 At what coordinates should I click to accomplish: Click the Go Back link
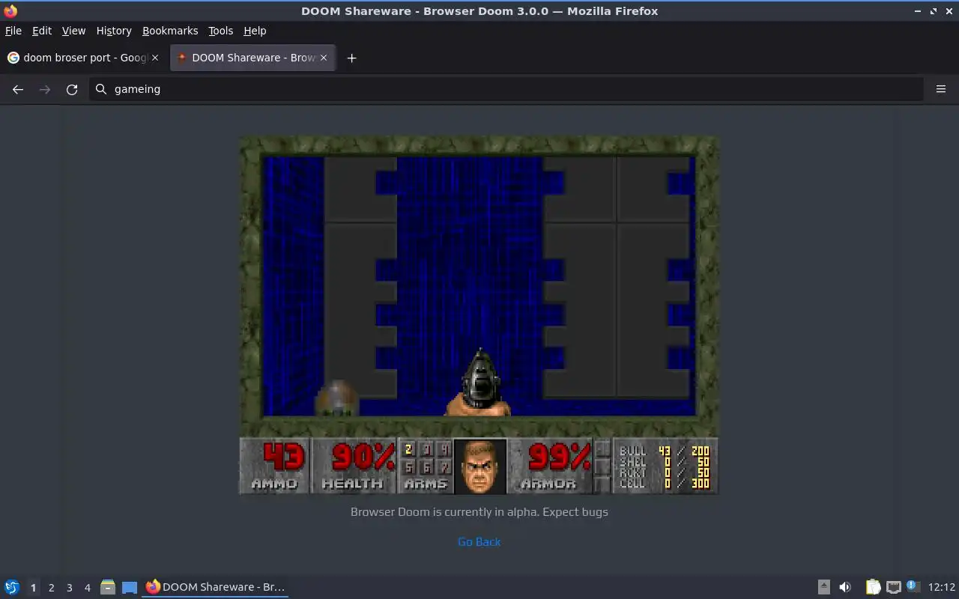[x=479, y=542]
